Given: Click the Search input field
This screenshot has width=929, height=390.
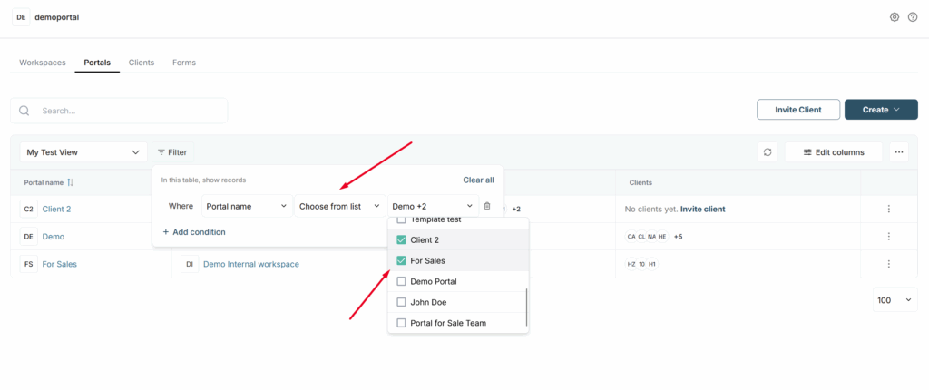Looking at the screenshot, I should (127, 111).
